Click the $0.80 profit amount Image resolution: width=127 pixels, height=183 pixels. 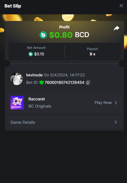pos(61,35)
